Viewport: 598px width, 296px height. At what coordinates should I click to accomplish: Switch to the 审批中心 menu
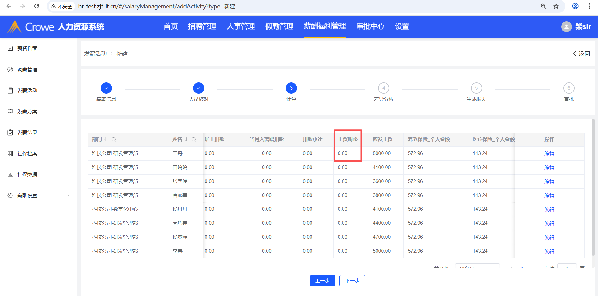click(x=370, y=26)
